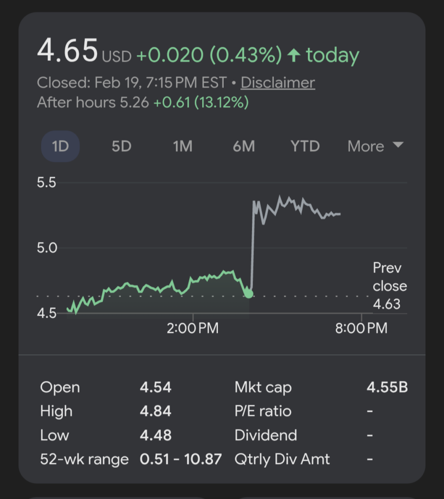The width and height of the screenshot is (444, 499).
Task: Click the 4.65 stock price
Action: (x=67, y=51)
